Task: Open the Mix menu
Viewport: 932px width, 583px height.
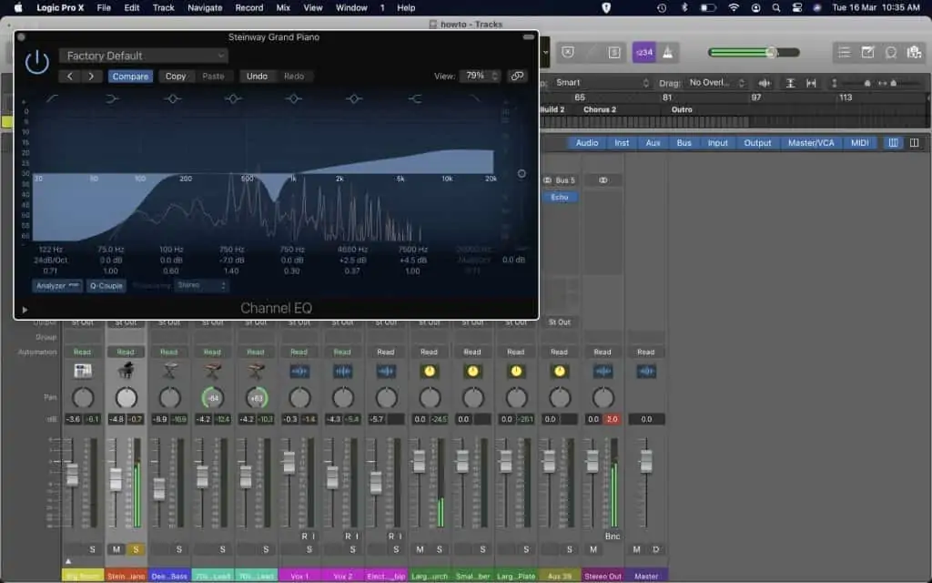Action: point(283,7)
